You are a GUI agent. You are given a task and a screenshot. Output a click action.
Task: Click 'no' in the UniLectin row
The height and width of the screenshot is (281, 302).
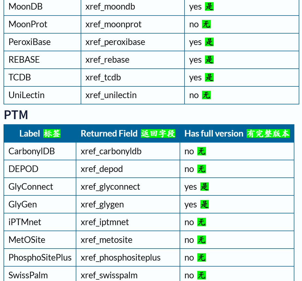point(194,96)
